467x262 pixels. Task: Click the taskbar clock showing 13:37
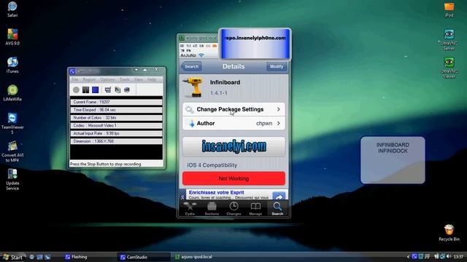[x=459, y=257]
